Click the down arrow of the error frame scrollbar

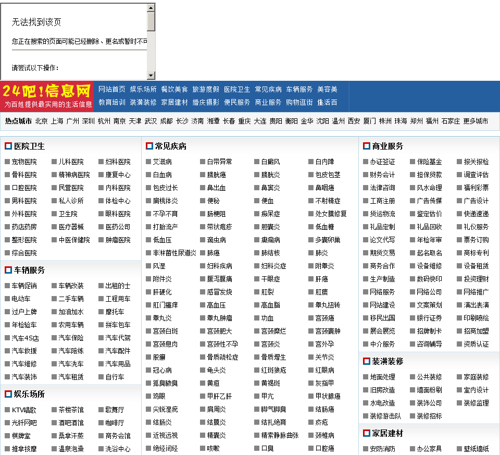(151, 75)
